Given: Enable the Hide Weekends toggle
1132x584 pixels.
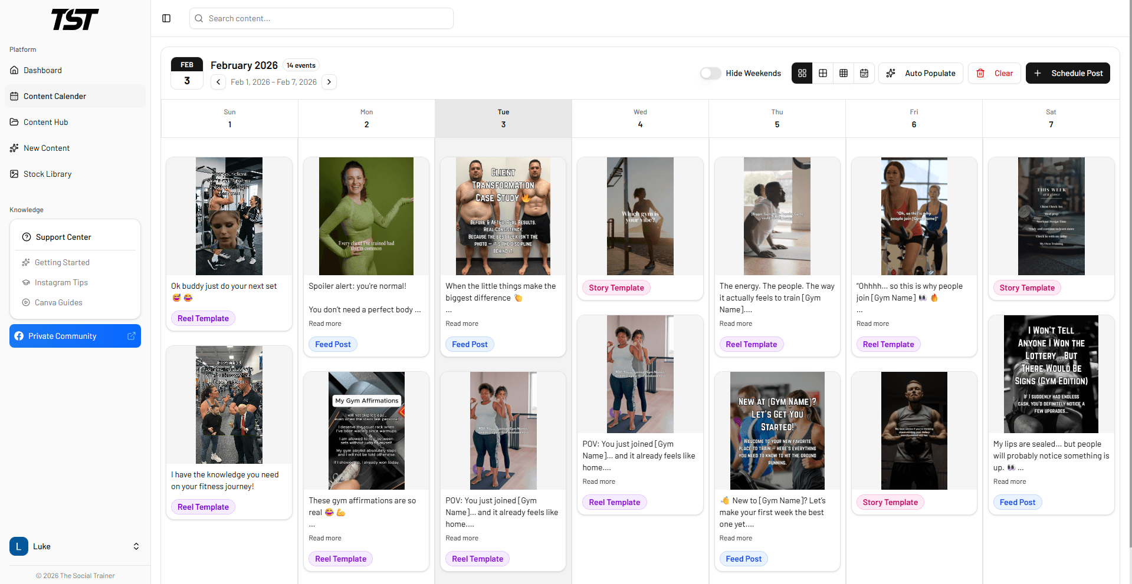Looking at the screenshot, I should pyautogui.click(x=710, y=73).
